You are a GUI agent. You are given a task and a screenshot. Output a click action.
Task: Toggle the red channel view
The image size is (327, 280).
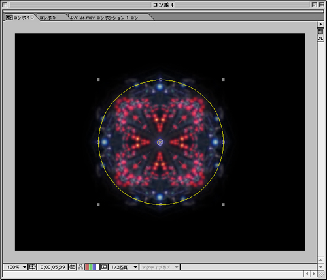87,267
